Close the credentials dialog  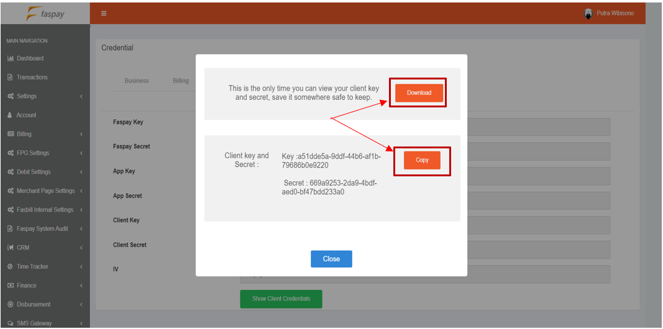point(331,259)
